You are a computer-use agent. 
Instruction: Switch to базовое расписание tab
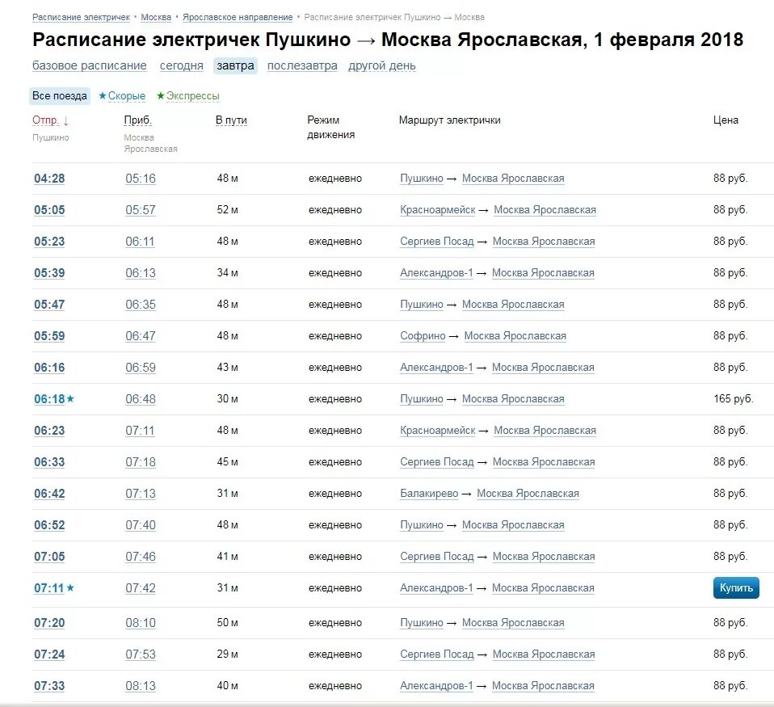(90, 65)
